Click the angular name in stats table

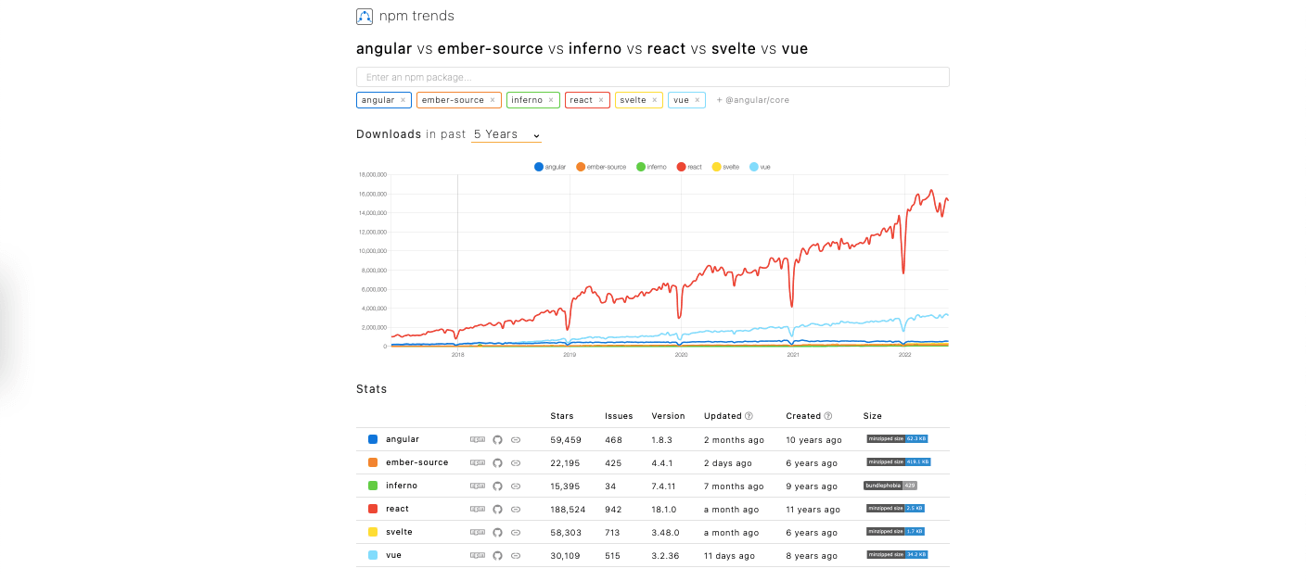pyautogui.click(x=403, y=439)
